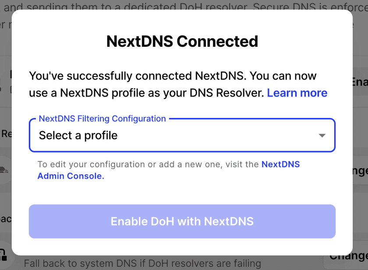Click the NextDNS Connected dialog heading

[x=182, y=42]
